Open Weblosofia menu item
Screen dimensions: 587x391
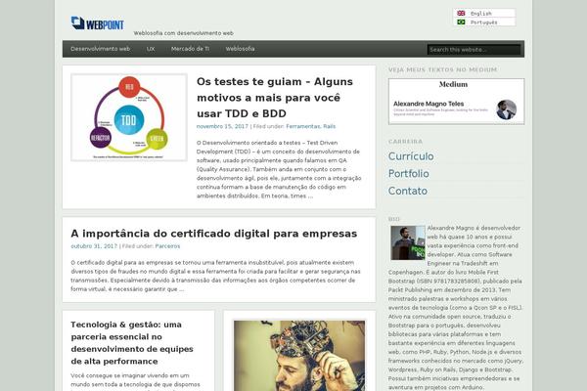click(240, 49)
